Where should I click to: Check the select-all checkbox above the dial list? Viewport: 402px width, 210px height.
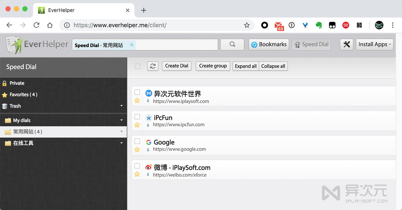coord(137,66)
